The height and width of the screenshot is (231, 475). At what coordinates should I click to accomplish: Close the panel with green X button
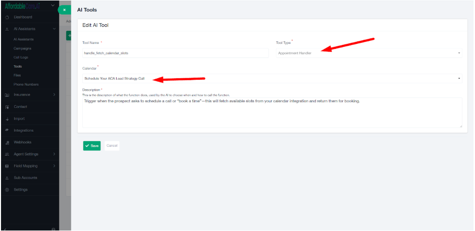[65, 10]
